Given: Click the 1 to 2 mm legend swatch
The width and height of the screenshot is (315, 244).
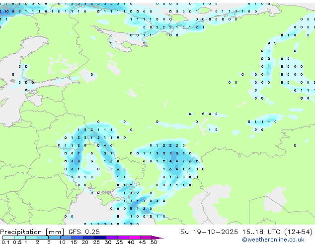Looking at the screenshot, I should 31,238.
